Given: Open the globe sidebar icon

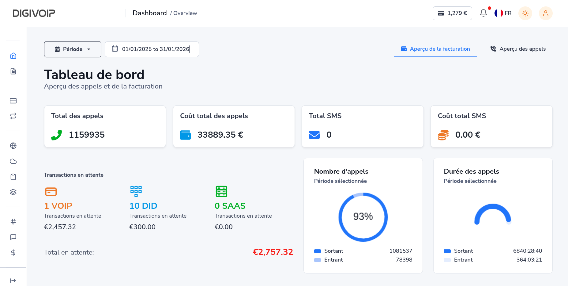Looking at the screenshot, I should (13, 146).
